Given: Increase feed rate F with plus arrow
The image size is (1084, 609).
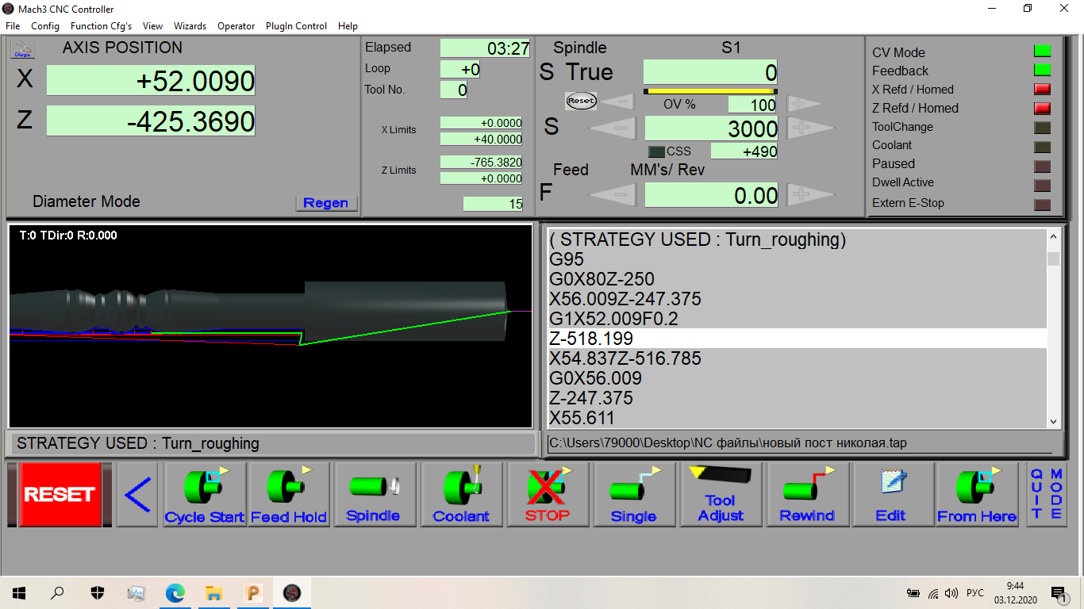Looking at the screenshot, I should click(x=811, y=194).
